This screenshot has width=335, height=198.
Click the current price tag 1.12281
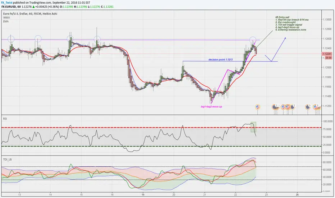(x=327, y=54)
